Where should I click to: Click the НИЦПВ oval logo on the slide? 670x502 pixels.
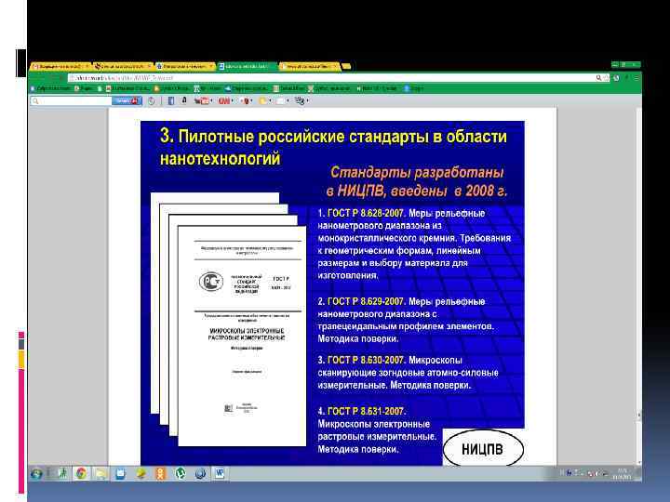[483, 449]
